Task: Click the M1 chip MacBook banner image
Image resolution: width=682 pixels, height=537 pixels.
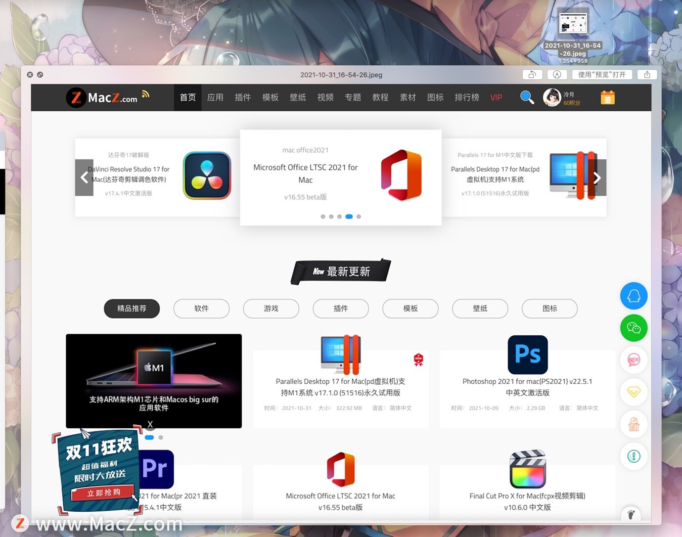Action: click(x=154, y=381)
